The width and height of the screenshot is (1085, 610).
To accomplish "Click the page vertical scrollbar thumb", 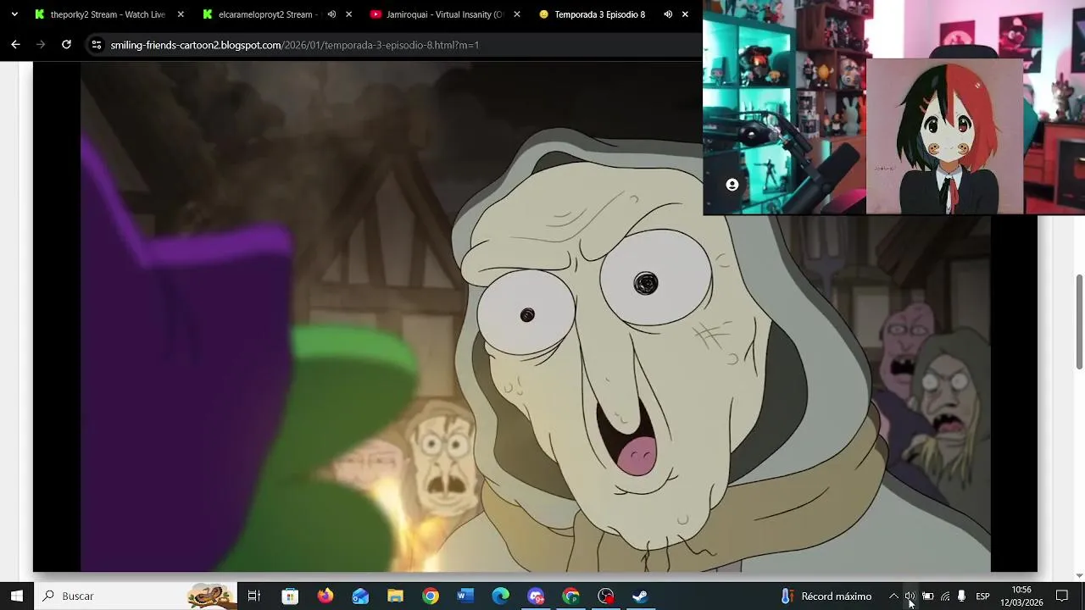I will point(1079,322).
